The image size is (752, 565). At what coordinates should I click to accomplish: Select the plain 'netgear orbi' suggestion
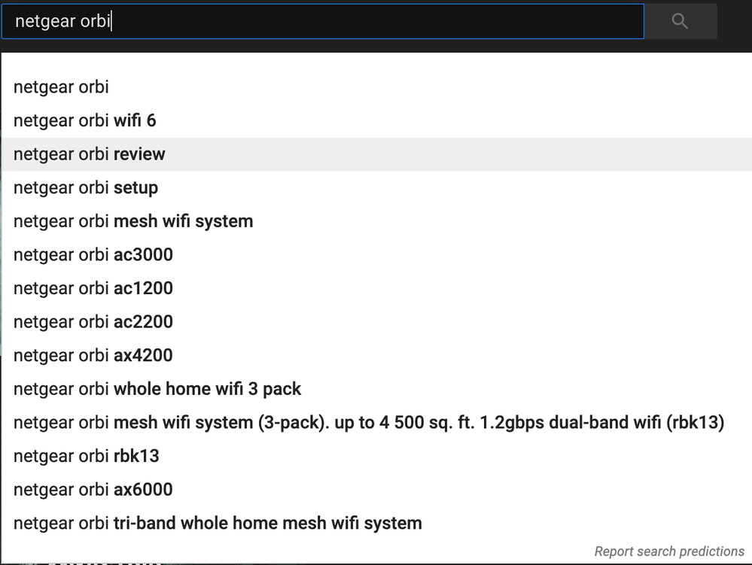62,87
